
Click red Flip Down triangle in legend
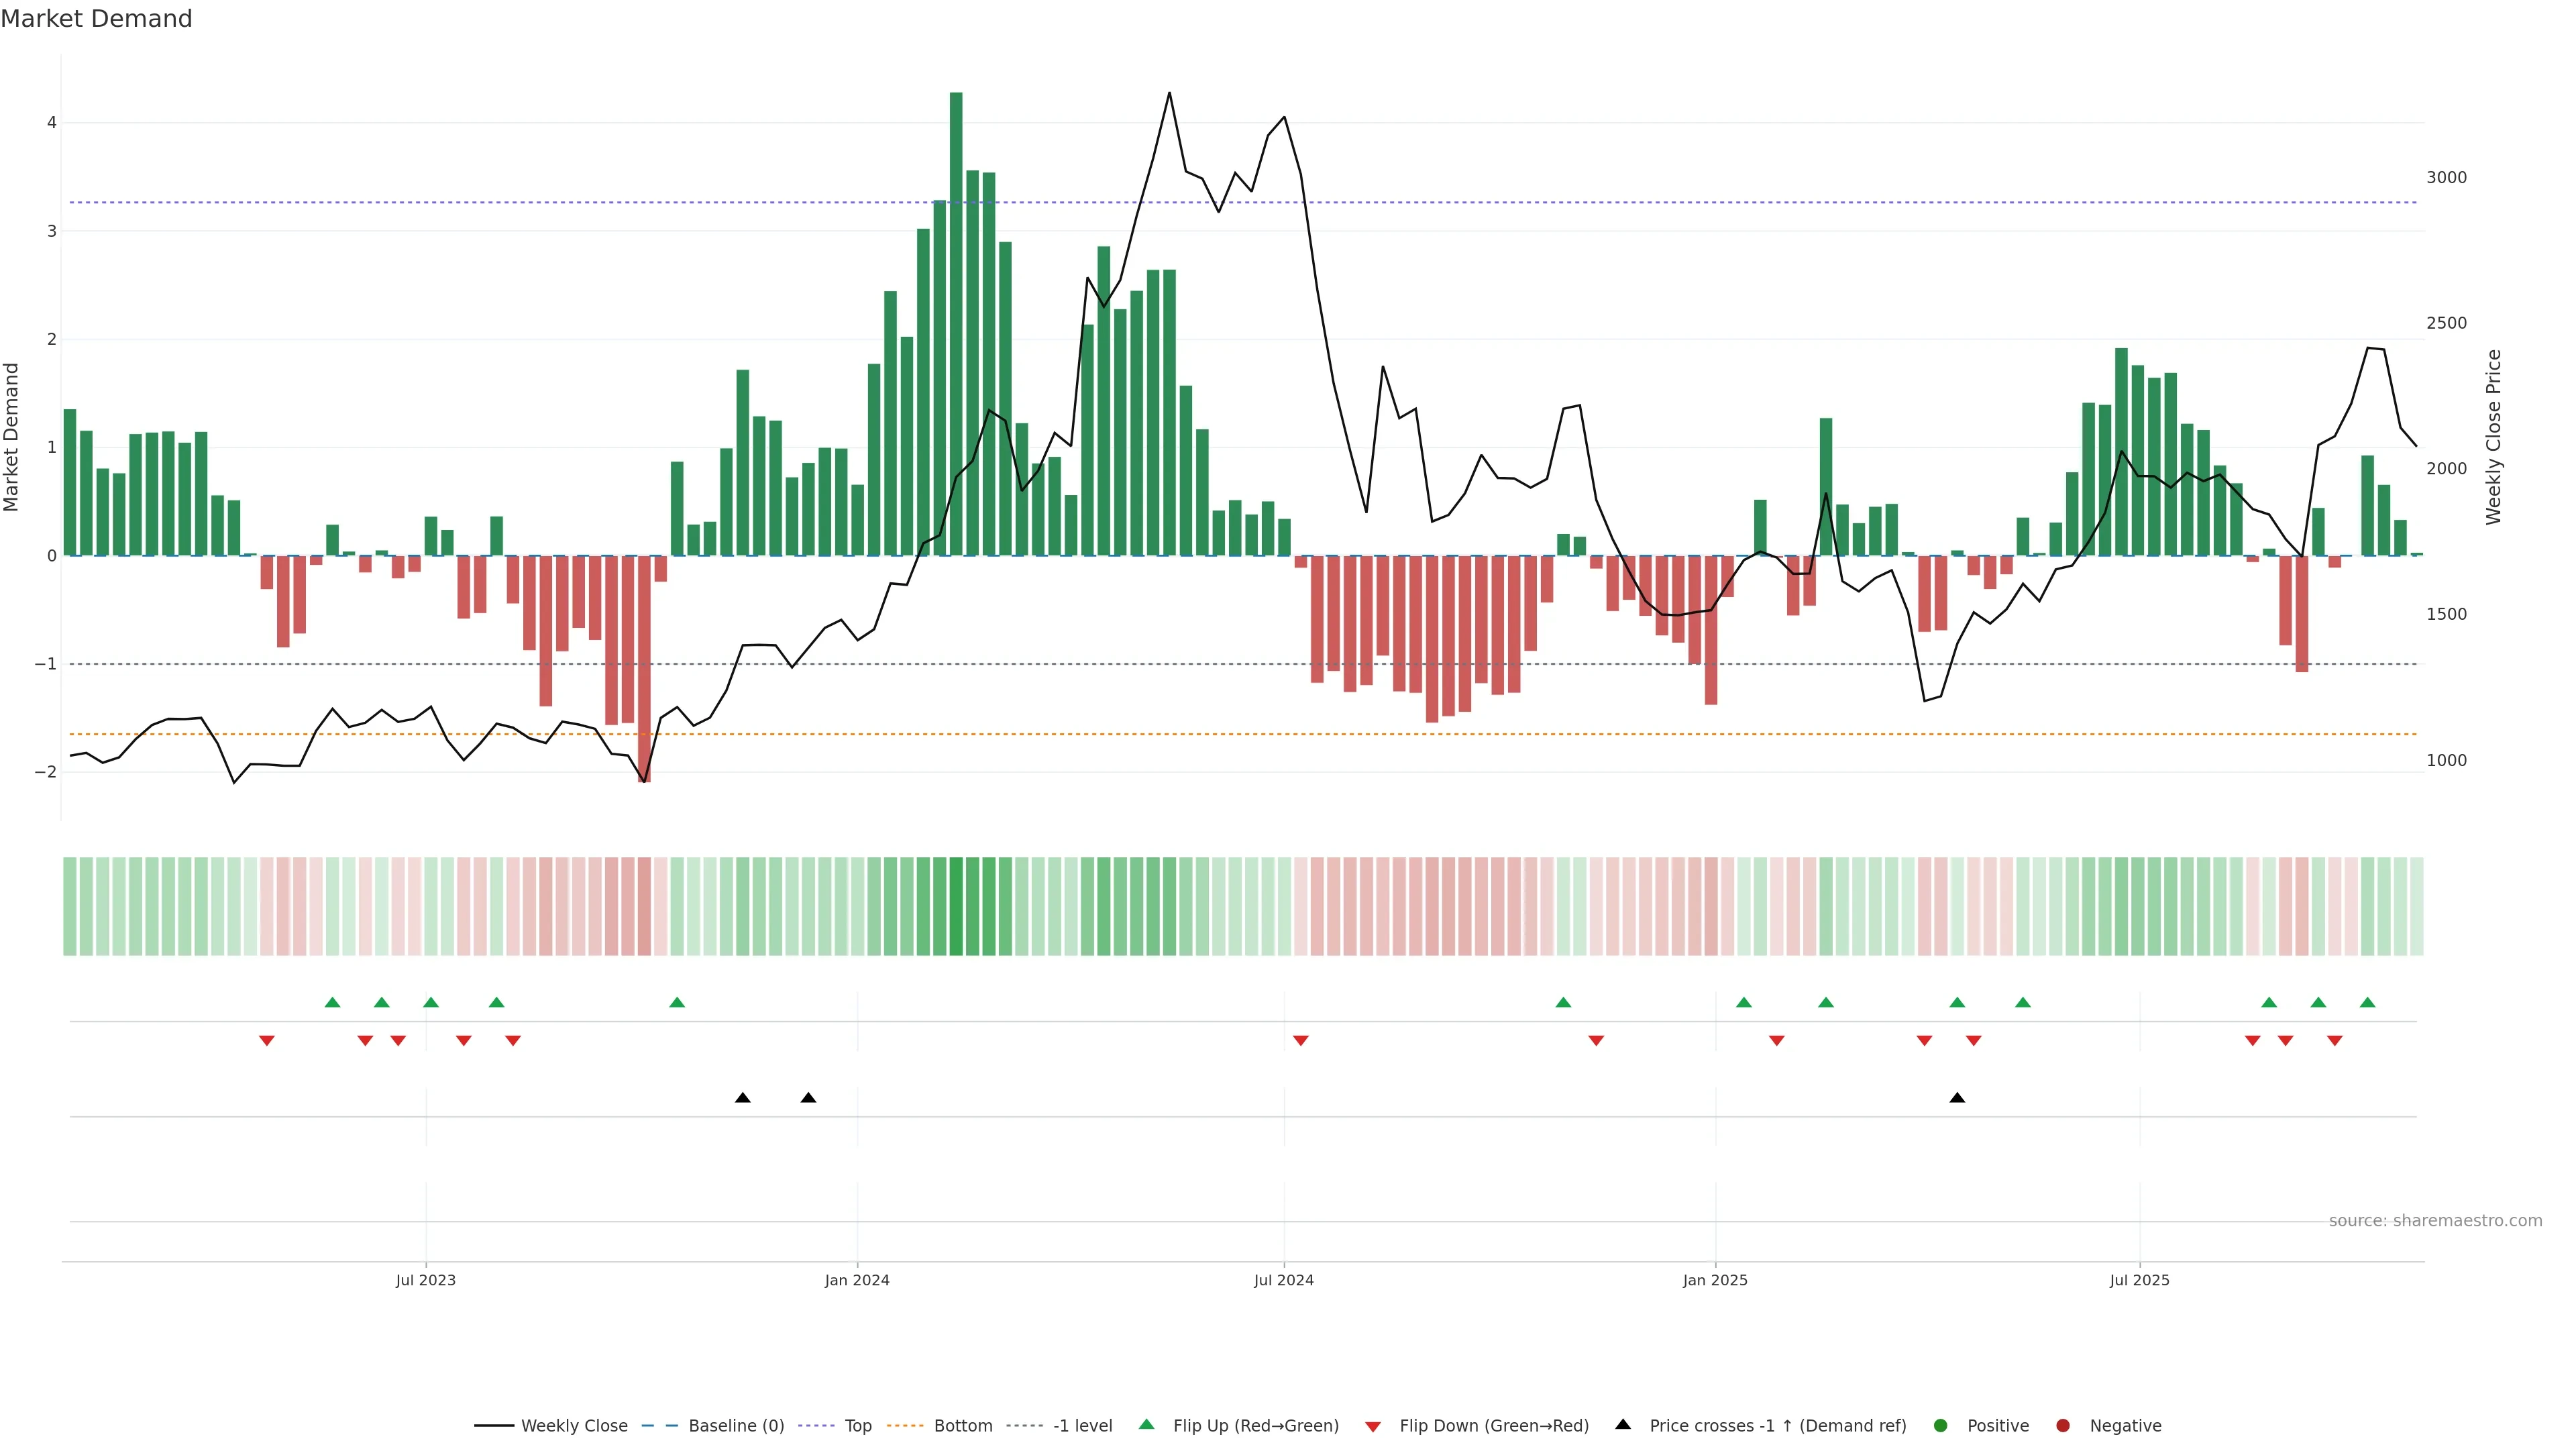[x=1373, y=1427]
